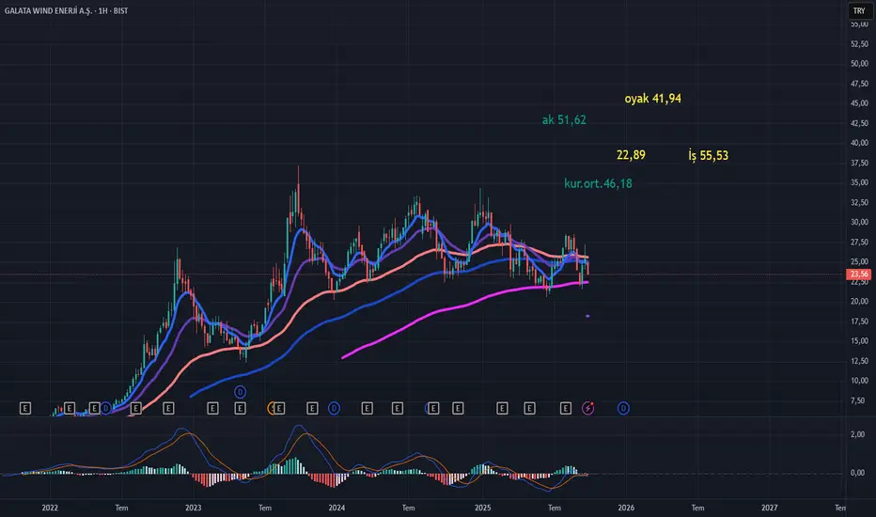
Task: Click the red 23,56 current price label
Action: pos(859,274)
